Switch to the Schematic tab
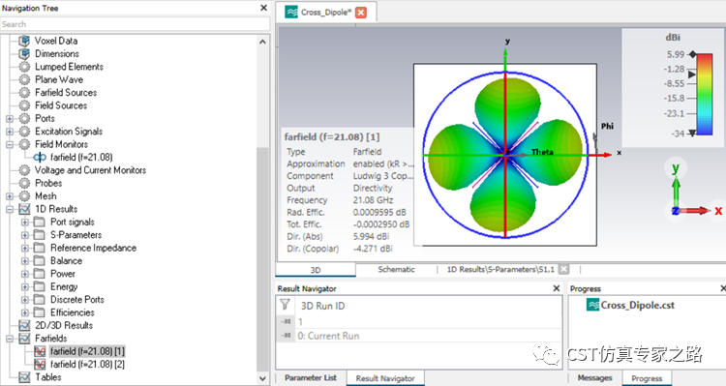Viewport: 726px width, 386px height. click(396, 269)
